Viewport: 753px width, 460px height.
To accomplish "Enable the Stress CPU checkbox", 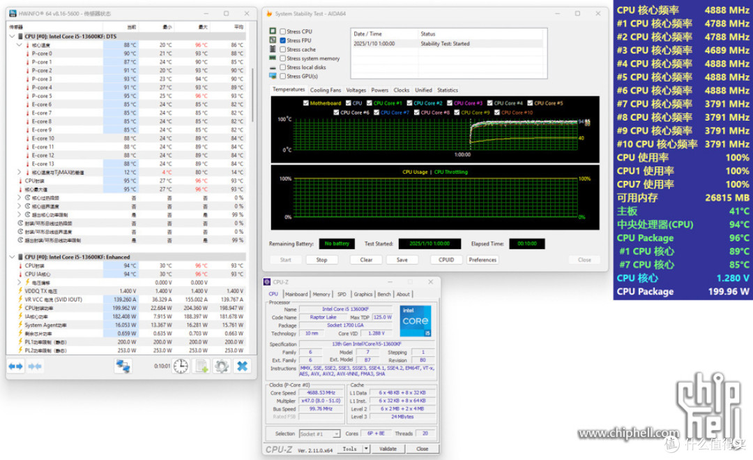I will pyautogui.click(x=283, y=31).
